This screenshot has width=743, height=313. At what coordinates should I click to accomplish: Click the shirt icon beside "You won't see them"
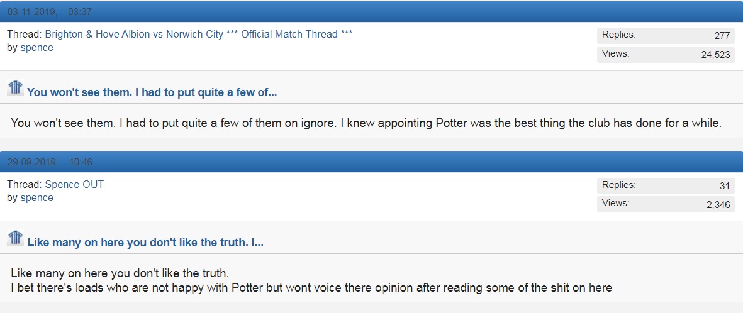[x=16, y=88]
